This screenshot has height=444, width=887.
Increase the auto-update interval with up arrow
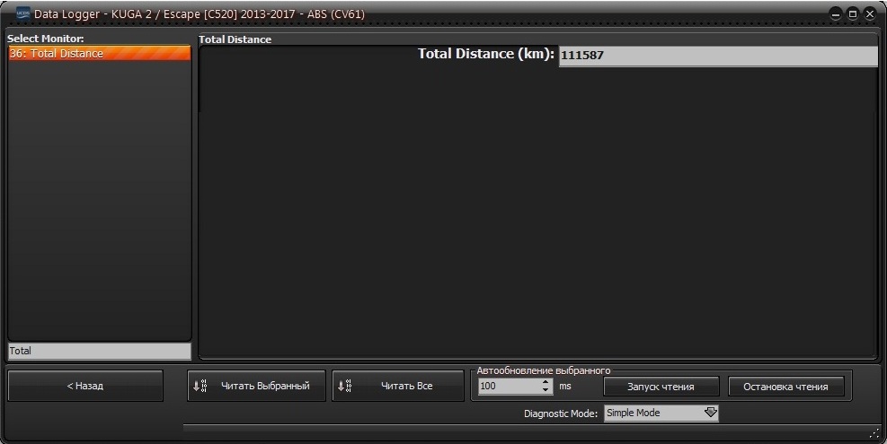pyautogui.click(x=546, y=382)
